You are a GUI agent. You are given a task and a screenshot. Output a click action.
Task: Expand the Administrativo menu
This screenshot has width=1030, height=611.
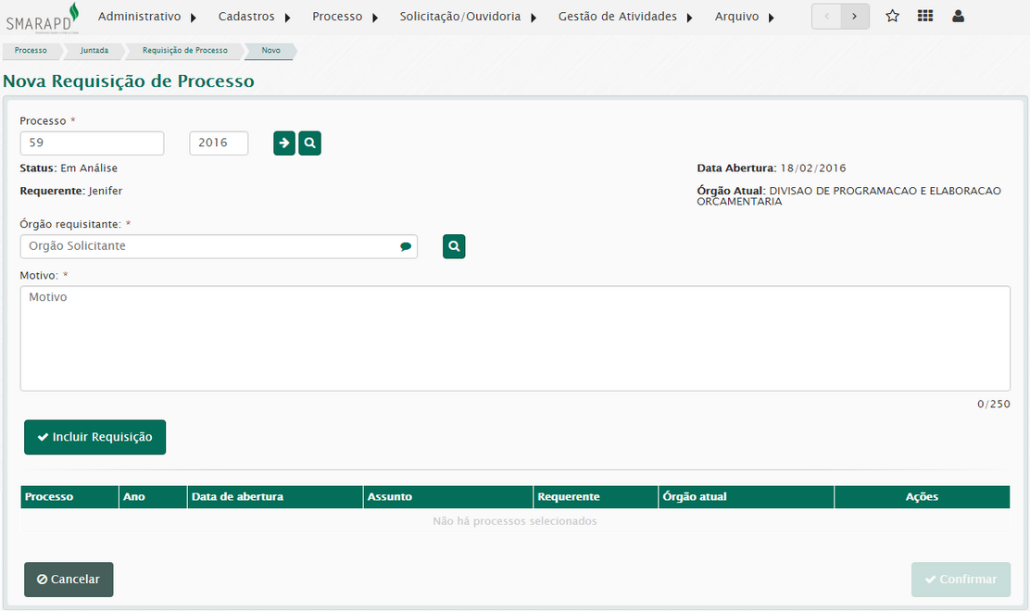tap(147, 17)
